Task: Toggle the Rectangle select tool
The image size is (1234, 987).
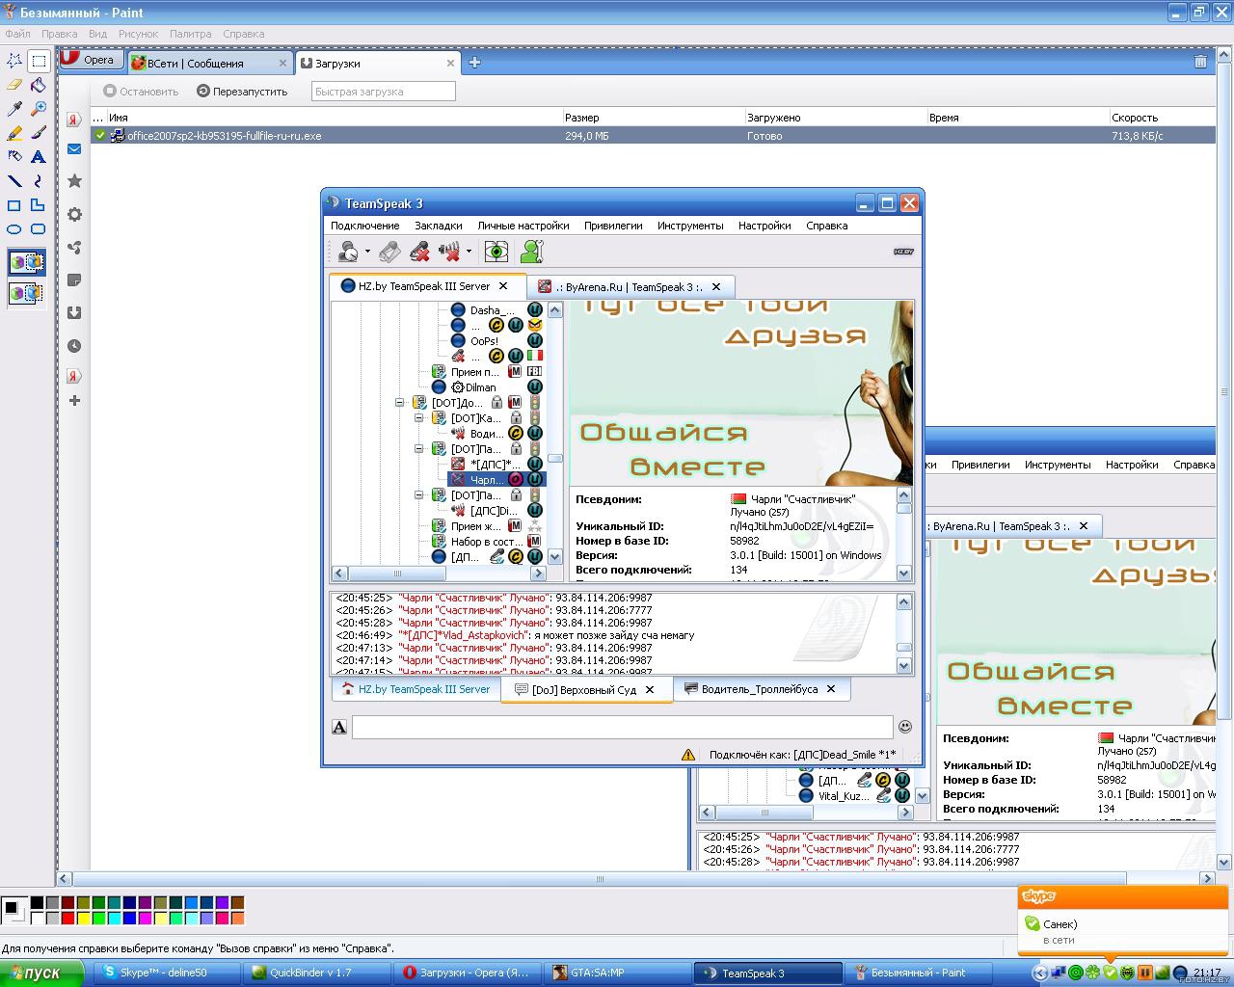Action: 39,61
